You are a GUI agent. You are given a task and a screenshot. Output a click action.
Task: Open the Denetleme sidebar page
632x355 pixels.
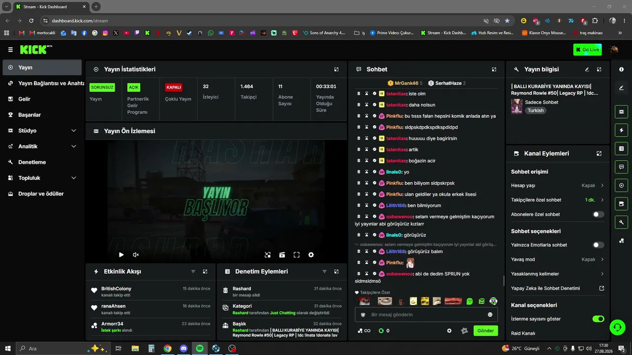point(42,162)
